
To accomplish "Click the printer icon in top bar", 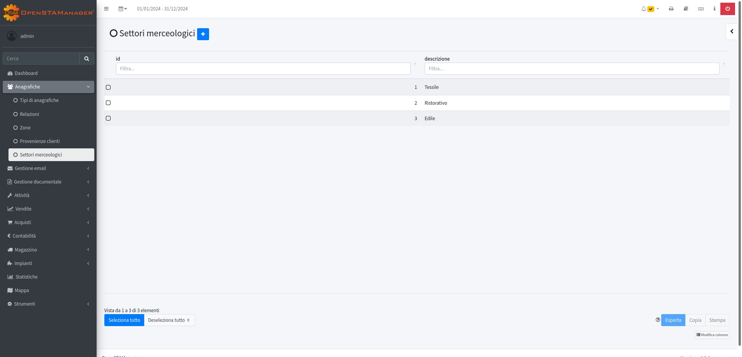I will pos(671,9).
